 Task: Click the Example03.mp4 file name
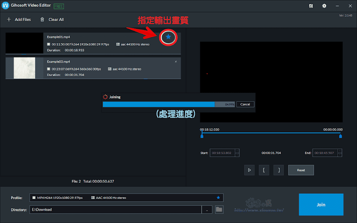pos(59,62)
